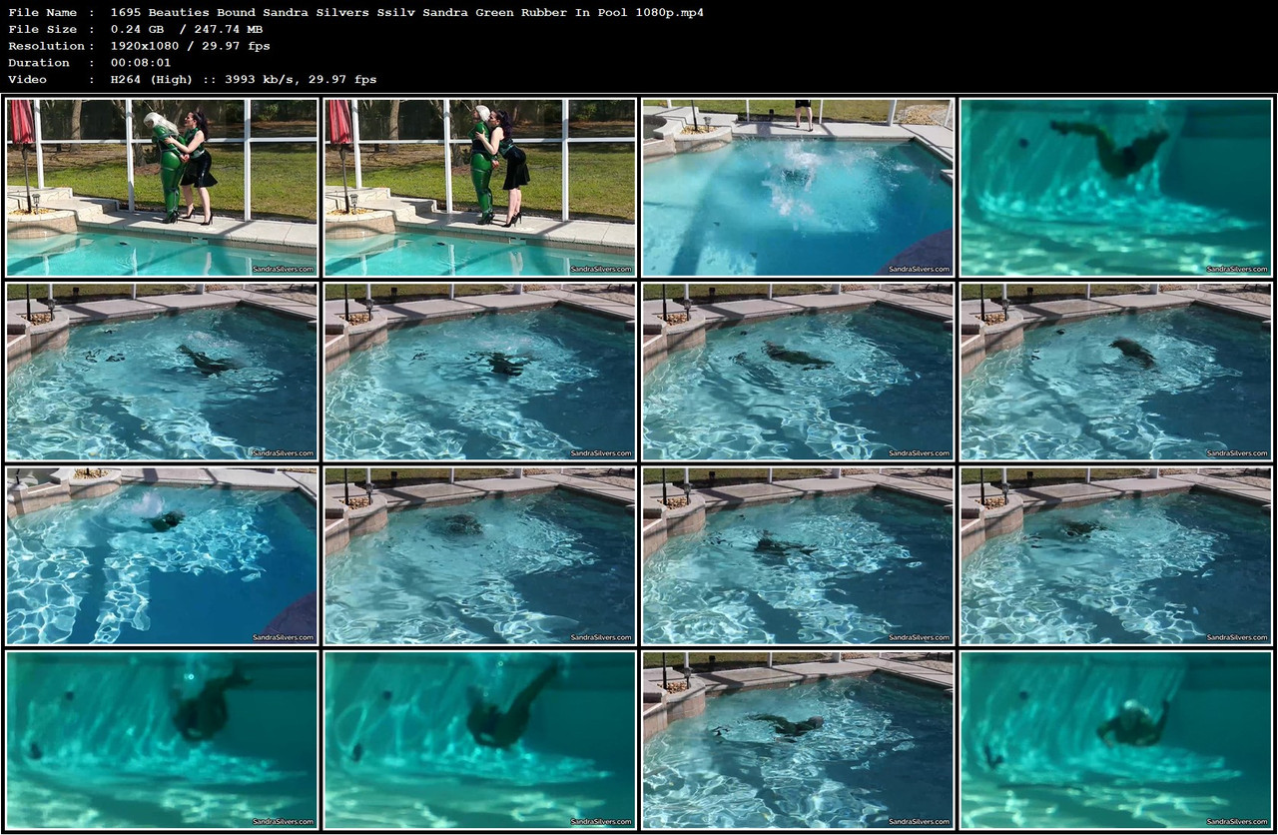Click the second-row third thumbnail of submerged figure
The width and height of the screenshot is (1278, 835).
(795, 371)
